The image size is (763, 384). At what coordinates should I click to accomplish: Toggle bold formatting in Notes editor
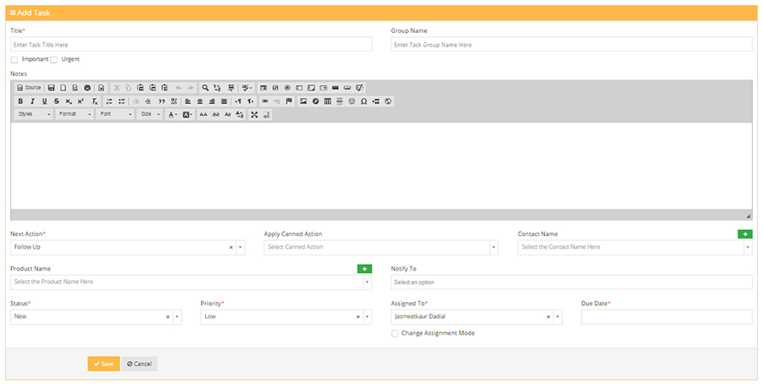(21, 101)
